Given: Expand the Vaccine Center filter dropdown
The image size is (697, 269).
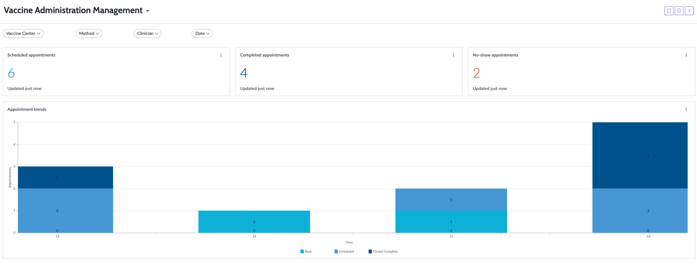Looking at the screenshot, I should coord(23,33).
